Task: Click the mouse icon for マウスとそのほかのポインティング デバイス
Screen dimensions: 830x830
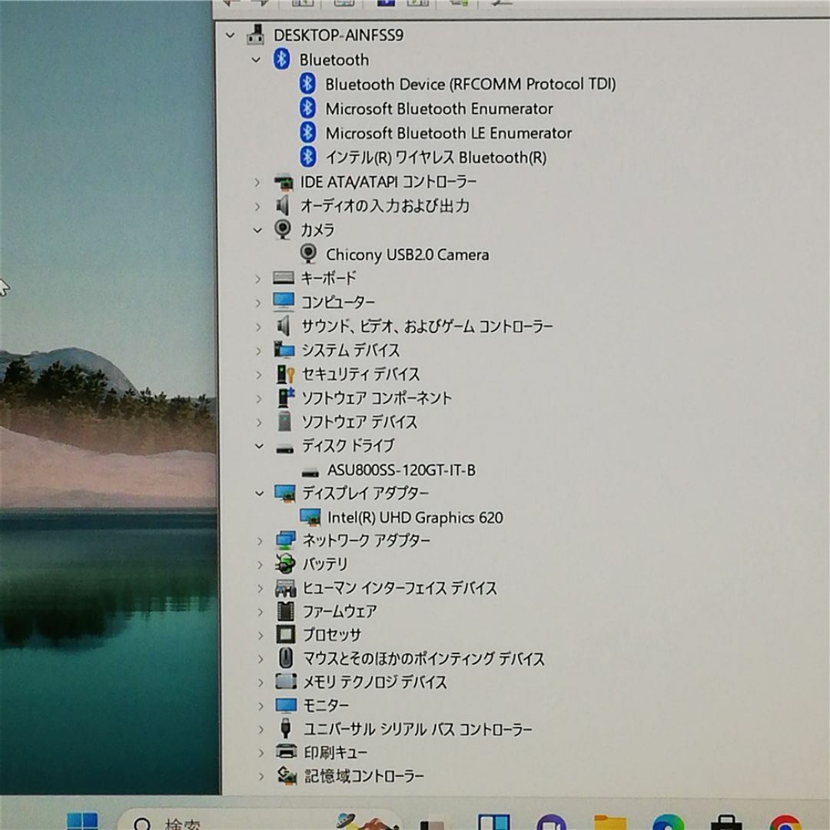Action: click(x=285, y=658)
